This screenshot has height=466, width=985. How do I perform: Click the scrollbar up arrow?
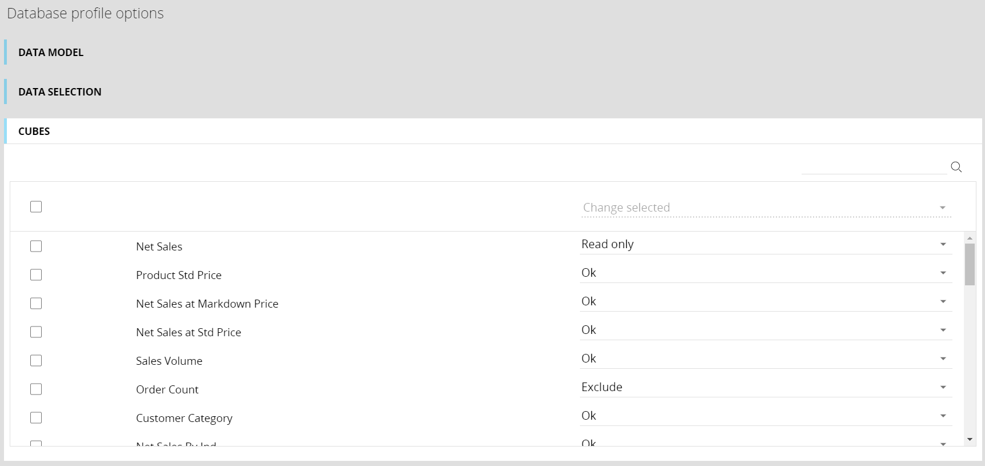(970, 238)
